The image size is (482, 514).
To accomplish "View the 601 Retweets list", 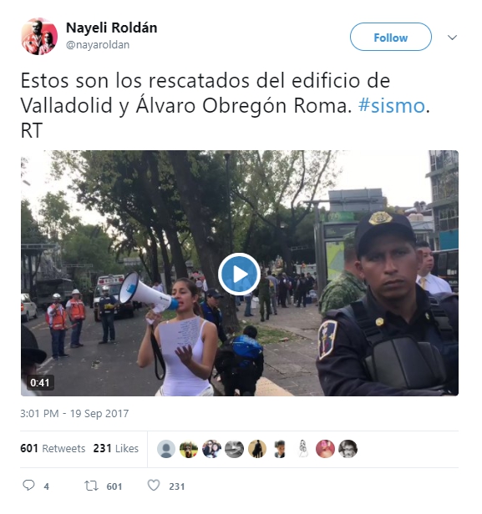I will [x=53, y=448].
